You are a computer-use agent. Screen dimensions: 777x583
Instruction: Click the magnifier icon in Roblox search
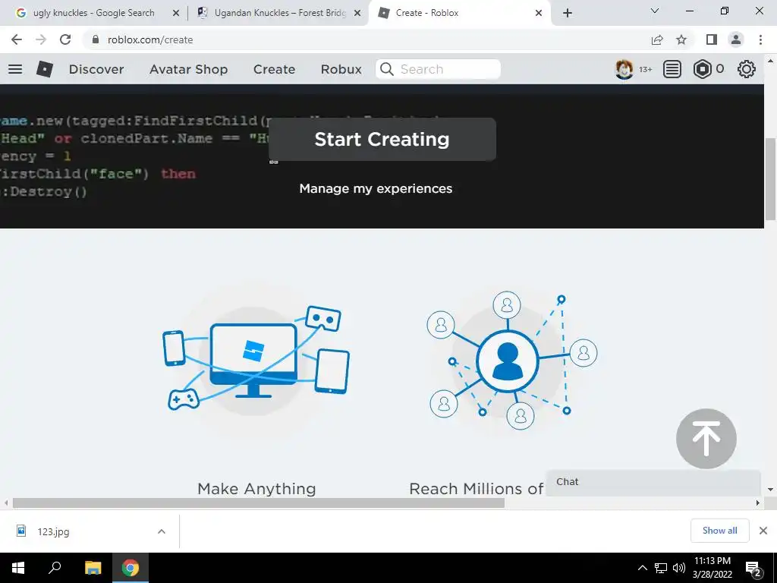pyautogui.click(x=387, y=69)
